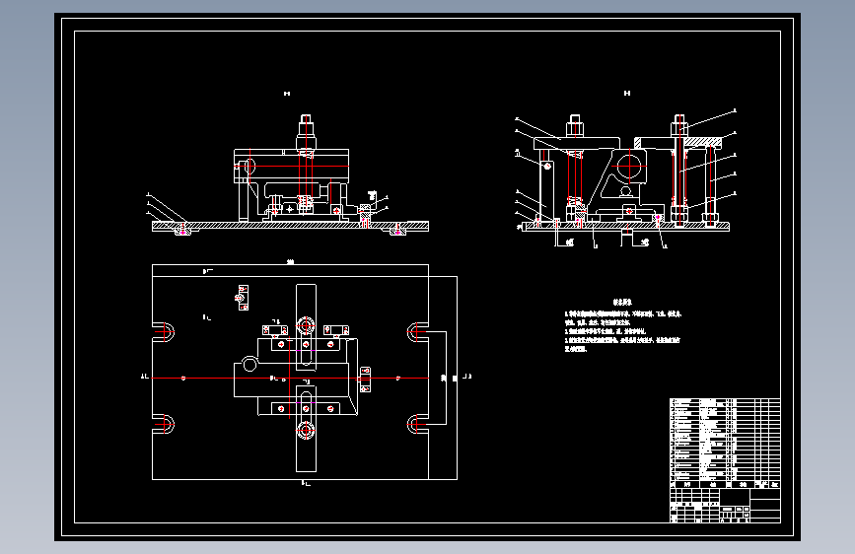
Task: Select the small block right of plan view workpiece
Action: tap(365, 380)
